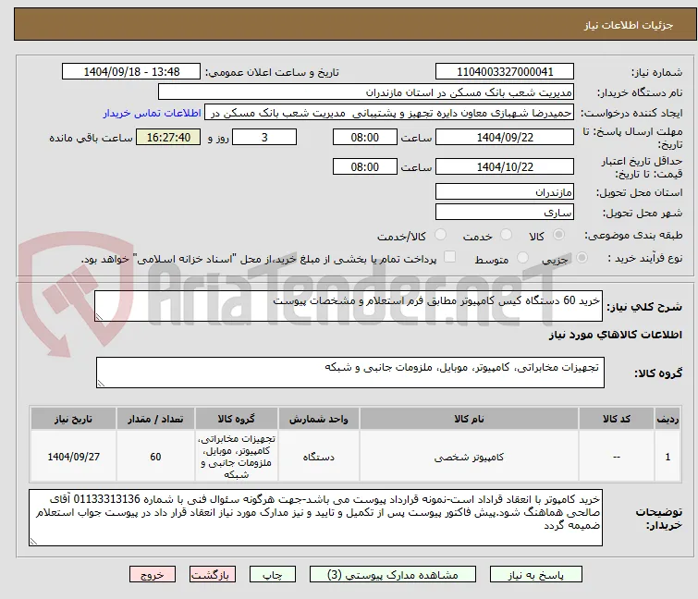Screen dimensions: 698x599
Task: Click the need date cell 1404/09/27
Action: (73, 457)
